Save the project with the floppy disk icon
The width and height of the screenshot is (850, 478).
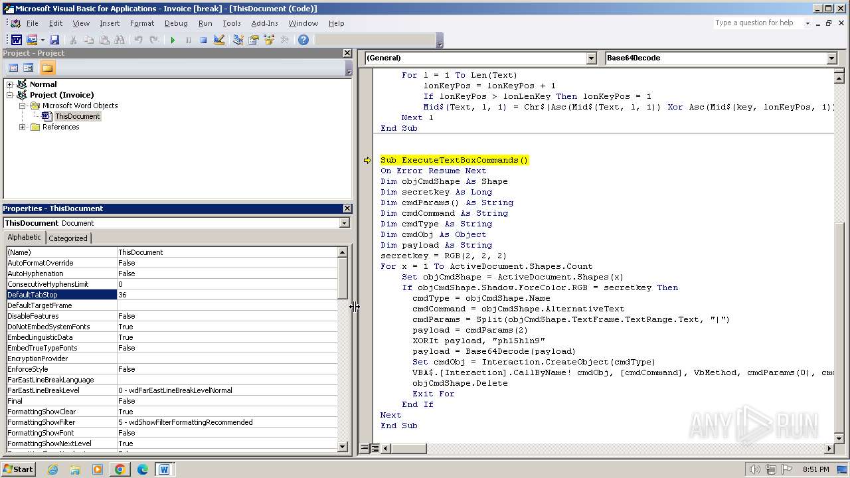click(x=54, y=40)
